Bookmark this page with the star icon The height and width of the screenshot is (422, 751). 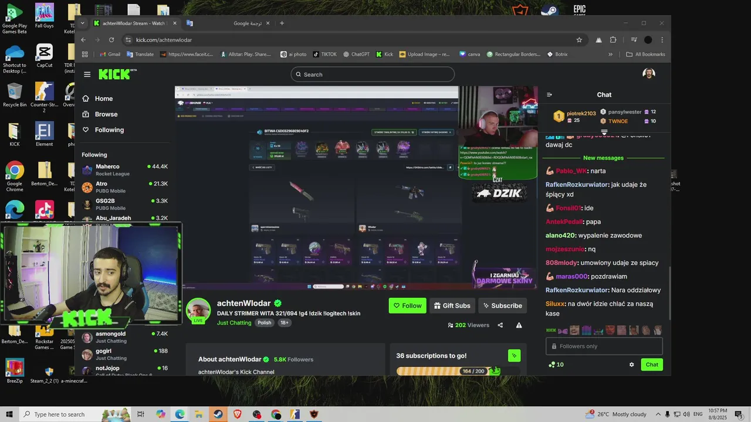pyautogui.click(x=579, y=40)
